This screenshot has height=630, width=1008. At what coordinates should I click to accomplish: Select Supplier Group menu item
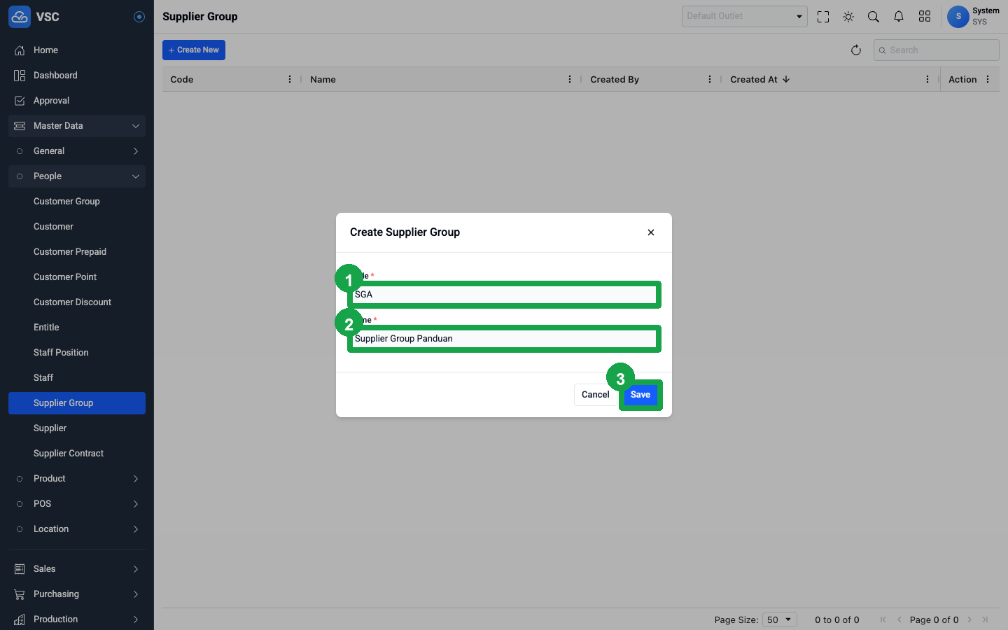[x=77, y=403]
